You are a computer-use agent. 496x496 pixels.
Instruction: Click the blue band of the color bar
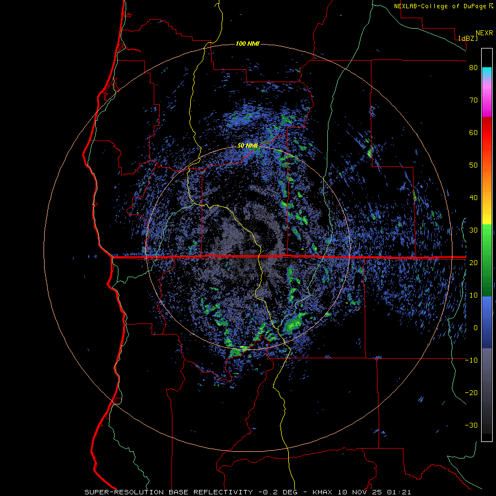point(487,322)
